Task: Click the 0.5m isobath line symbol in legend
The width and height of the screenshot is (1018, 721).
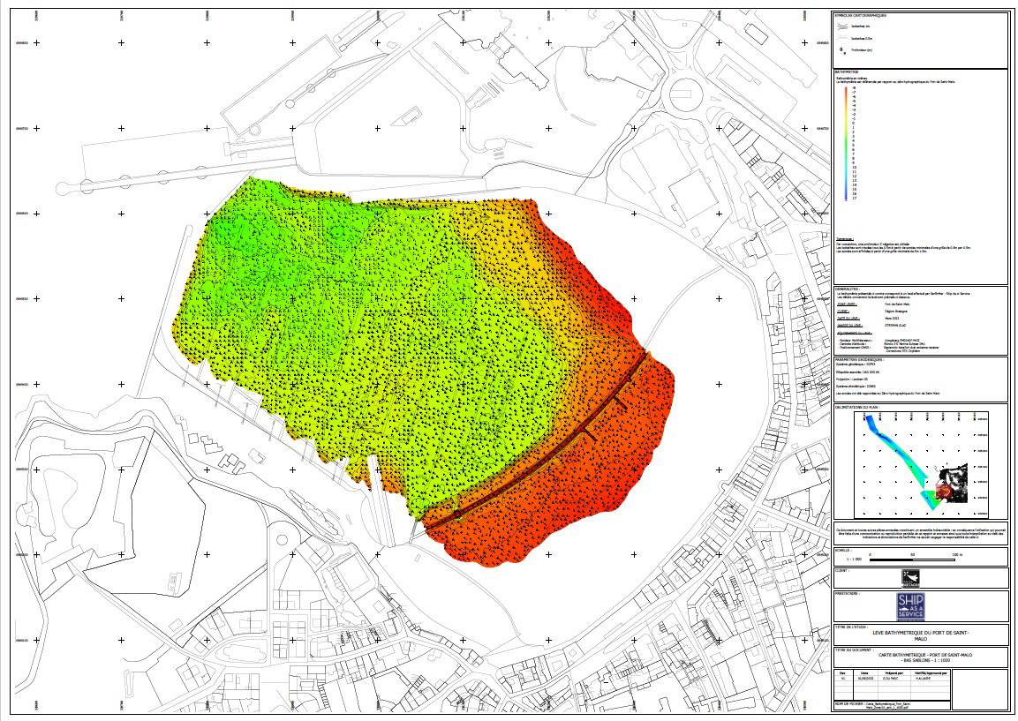Action: [841, 39]
